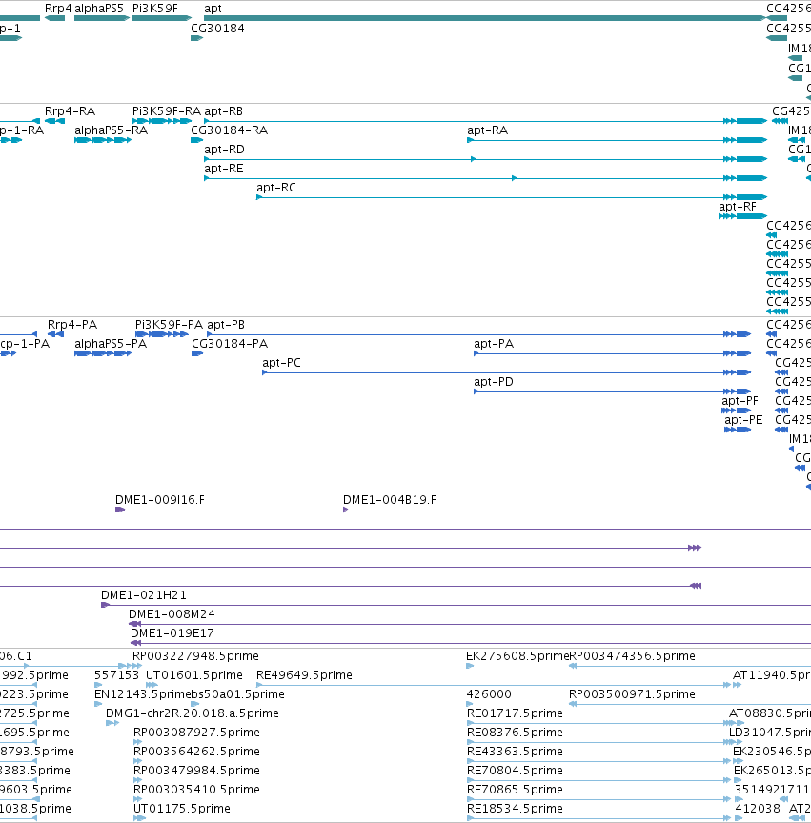Click the RE08376.5prime EST label
Image resolution: width=811 pixels, height=823 pixels.
515,733
